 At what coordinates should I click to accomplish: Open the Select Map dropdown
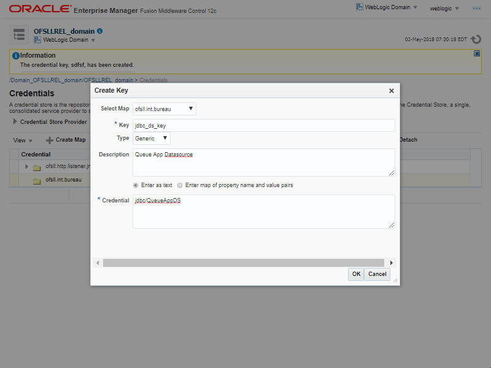click(x=164, y=109)
